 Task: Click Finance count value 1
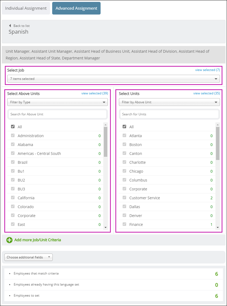click(x=211, y=225)
